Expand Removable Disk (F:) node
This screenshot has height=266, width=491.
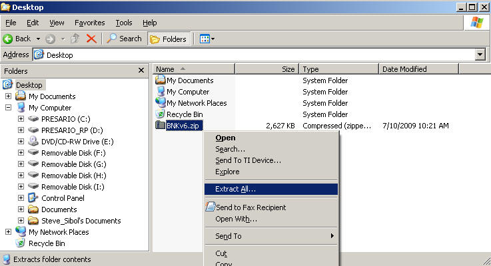21,152
